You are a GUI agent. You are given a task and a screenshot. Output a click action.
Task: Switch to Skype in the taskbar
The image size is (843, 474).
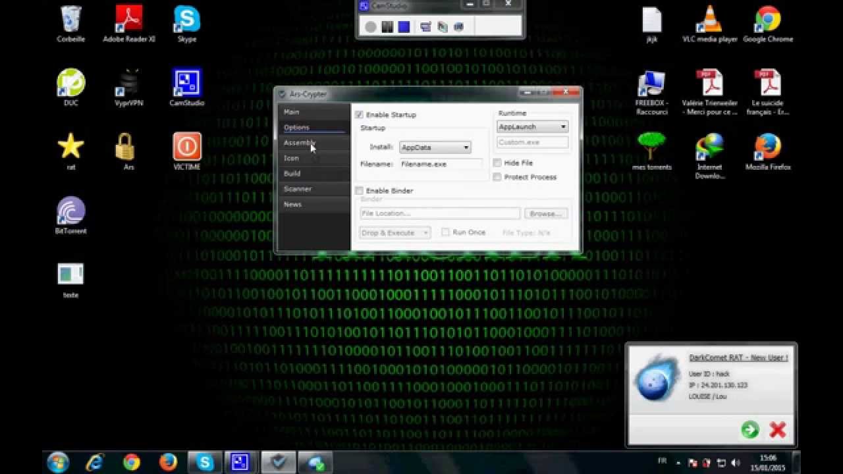[205, 463]
